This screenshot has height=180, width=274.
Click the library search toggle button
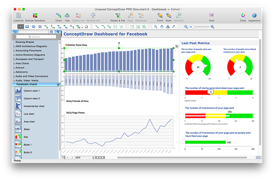[58, 31]
